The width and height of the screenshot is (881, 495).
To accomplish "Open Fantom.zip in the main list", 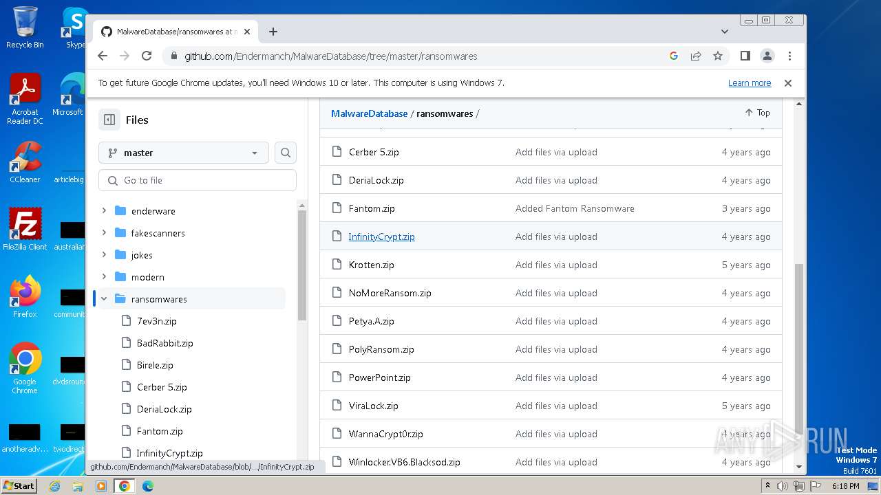I will pyautogui.click(x=372, y=208).
